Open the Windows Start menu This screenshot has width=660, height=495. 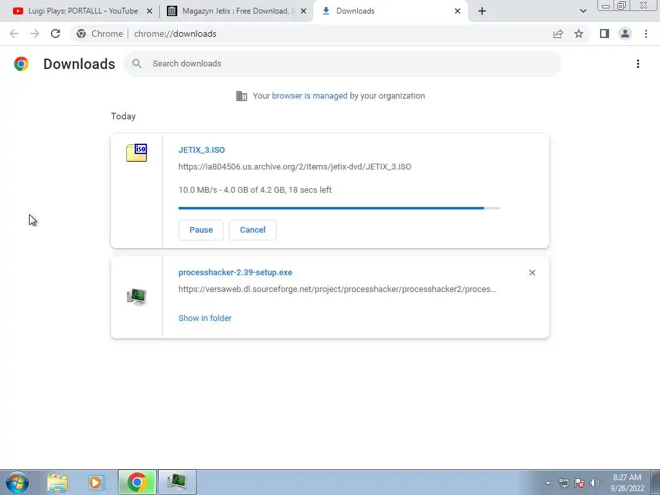17,482
